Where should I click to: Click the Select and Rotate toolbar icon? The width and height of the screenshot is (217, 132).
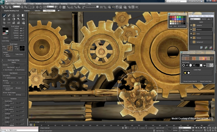click(x=41, y=7)
